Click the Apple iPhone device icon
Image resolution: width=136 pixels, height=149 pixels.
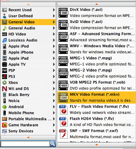coord(4,52)
